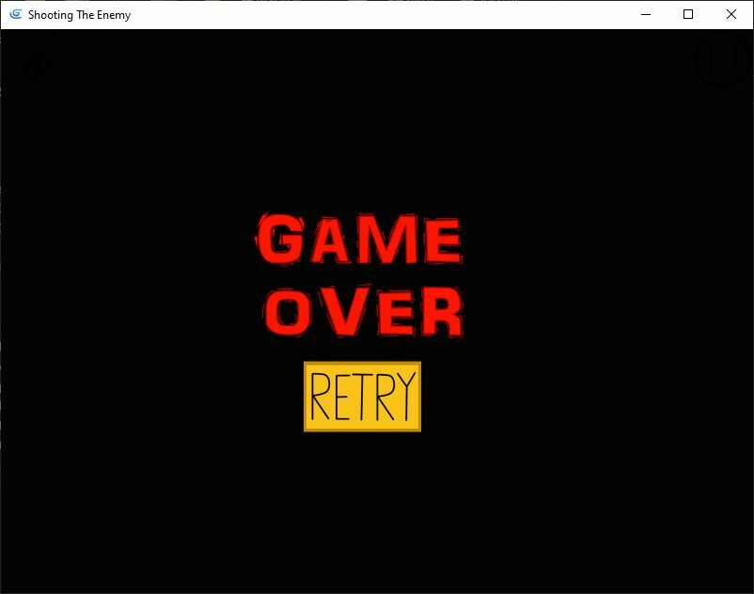Minimize the Shooting The Enemy window
The image size is (754, 594).
[646, 14]
